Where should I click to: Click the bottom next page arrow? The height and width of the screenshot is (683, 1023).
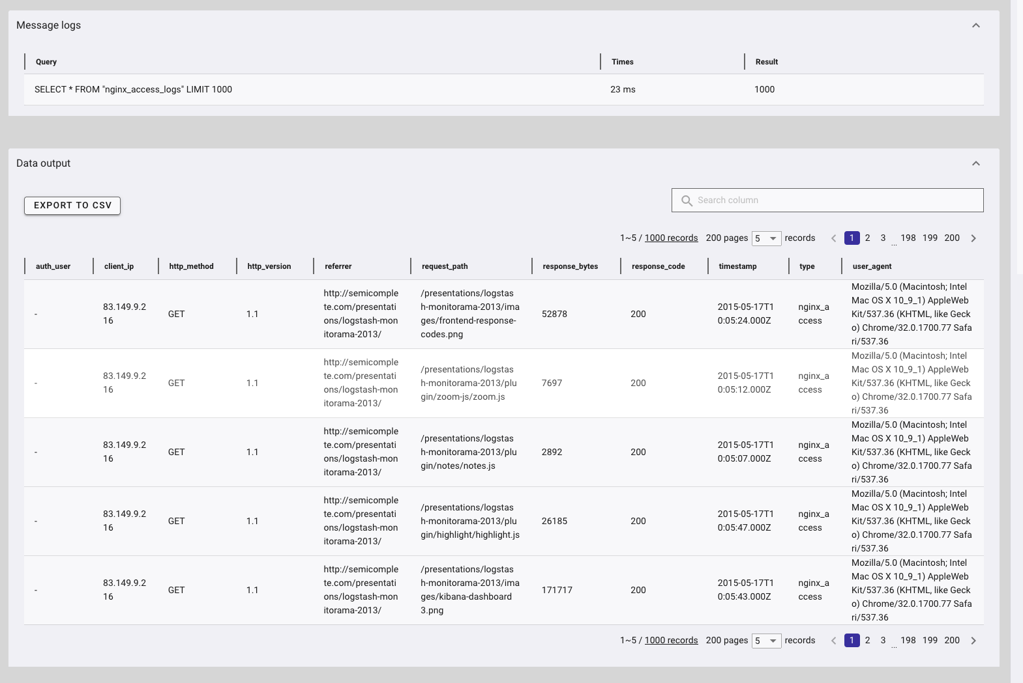point(973,641)
